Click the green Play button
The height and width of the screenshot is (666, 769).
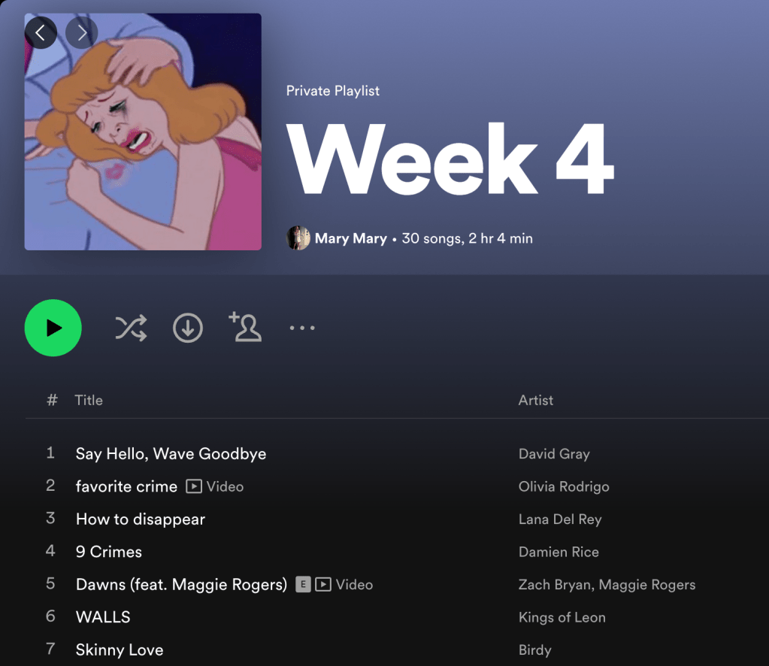tap(53, 328)
